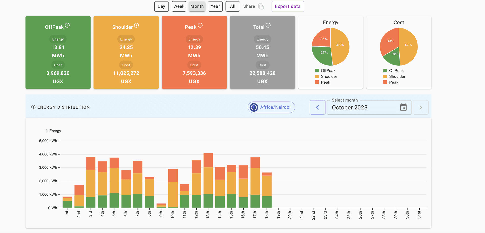The image size is (485, 233).
Task: Click the Export data button
Action: pyautogui.click(x=288, y=6)
